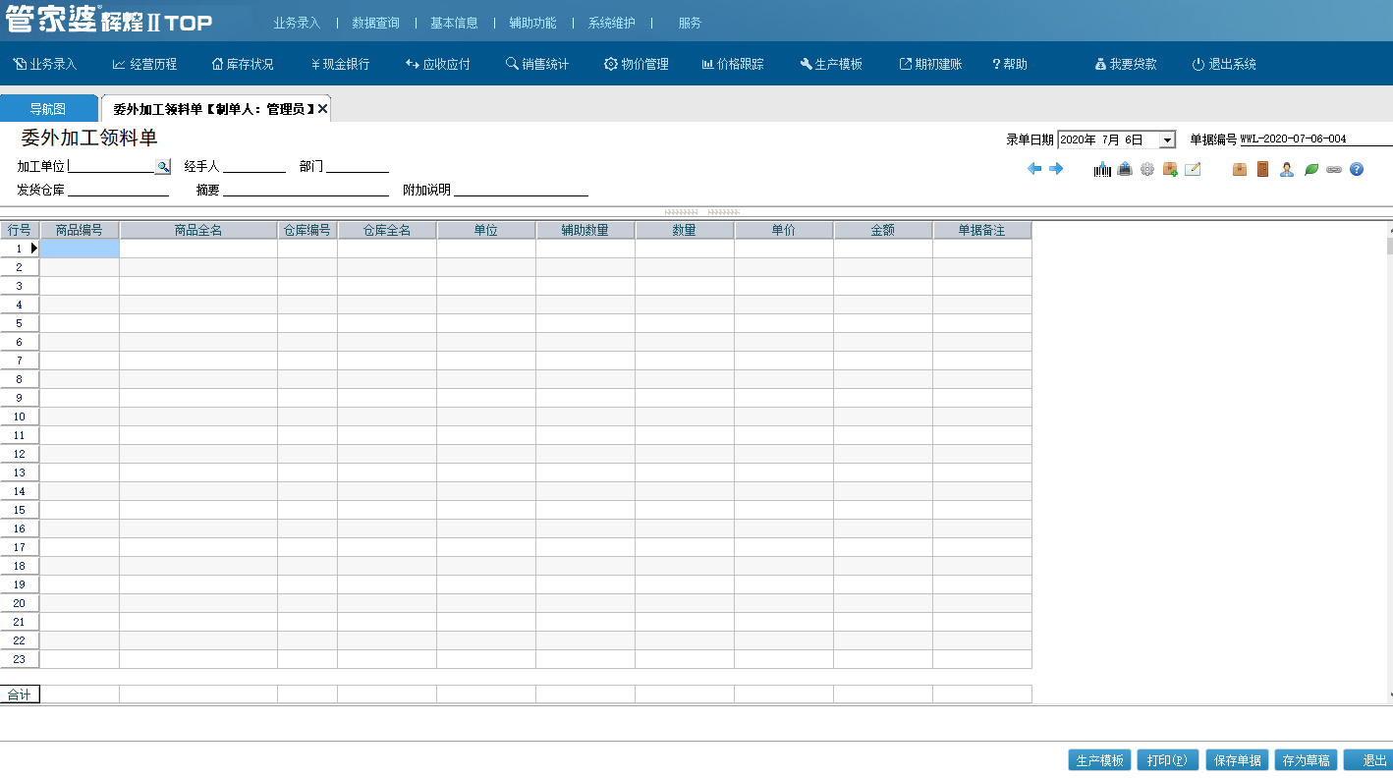Click the 仓库编号 column header
This screenshot has height=778, width=1393.
point(307,230)
